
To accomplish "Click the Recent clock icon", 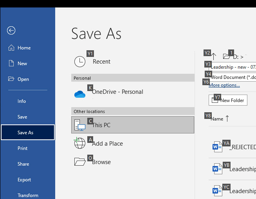I will [x=80, y=62].
